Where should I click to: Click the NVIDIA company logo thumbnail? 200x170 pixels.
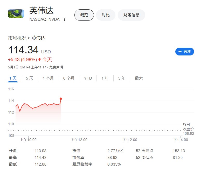[16, 14]
